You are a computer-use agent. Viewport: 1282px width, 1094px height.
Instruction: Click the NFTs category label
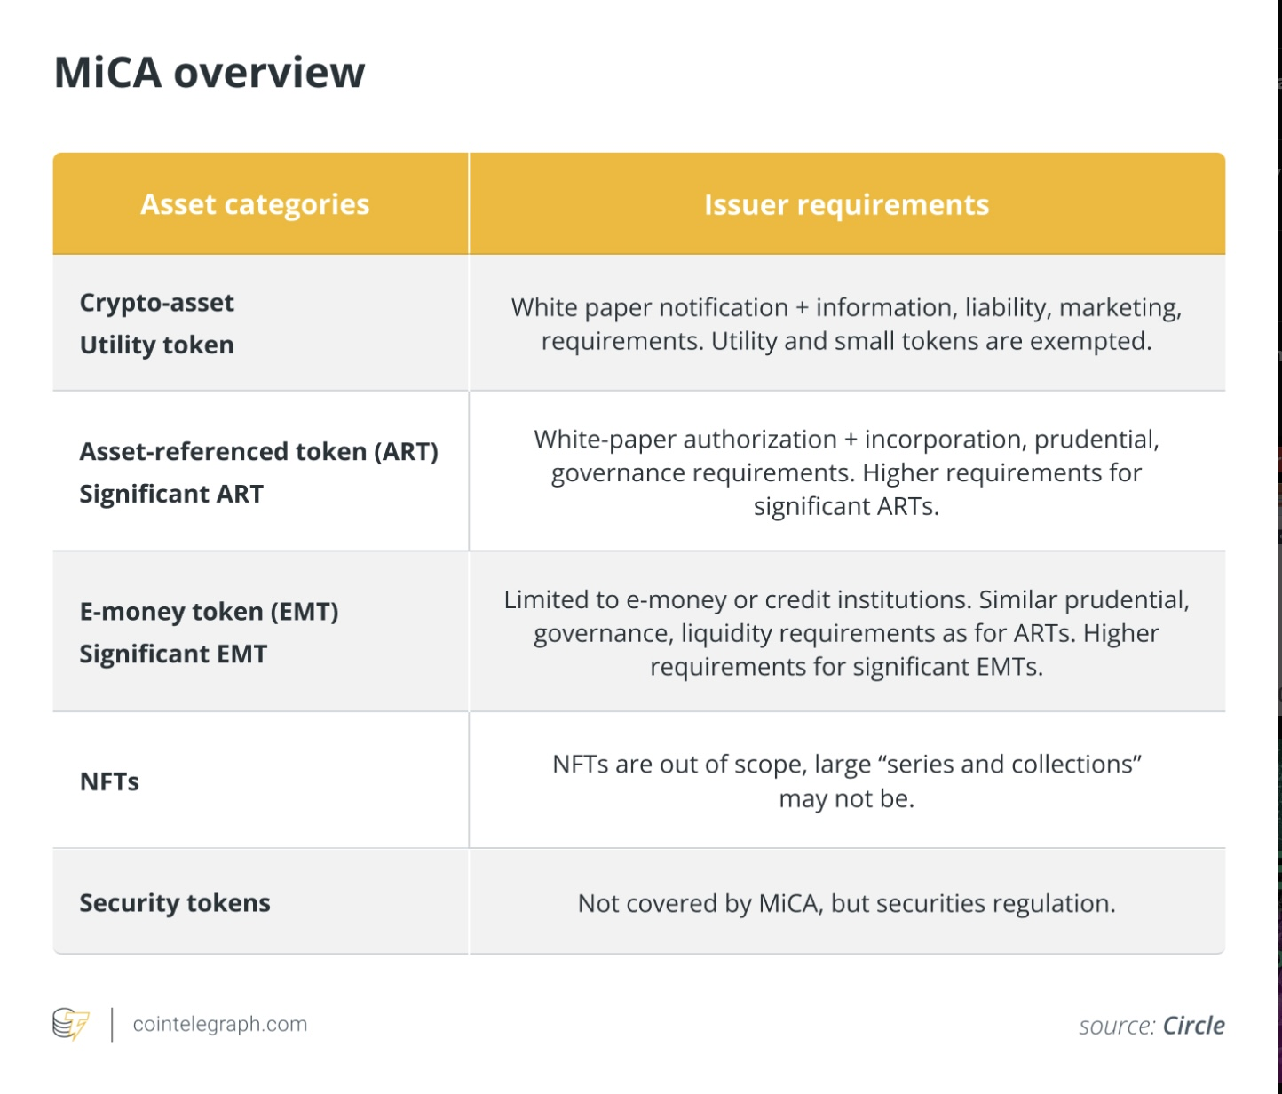click(109, 781)
